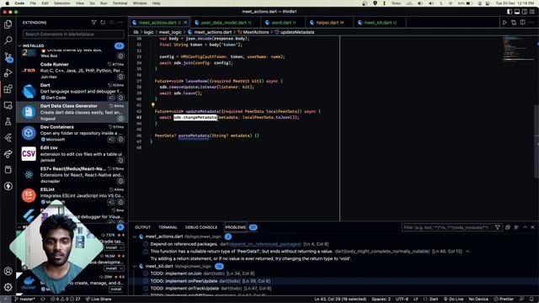Open the Thunder Client lightning icon
This screenshot has width=539, height=303.
8,186
